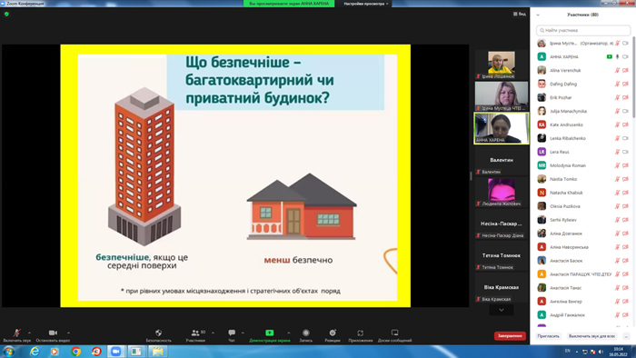Expand audio options arrow beside microphone
The image size is (636, 358).
pyautogui.click(x=29, y=333)
